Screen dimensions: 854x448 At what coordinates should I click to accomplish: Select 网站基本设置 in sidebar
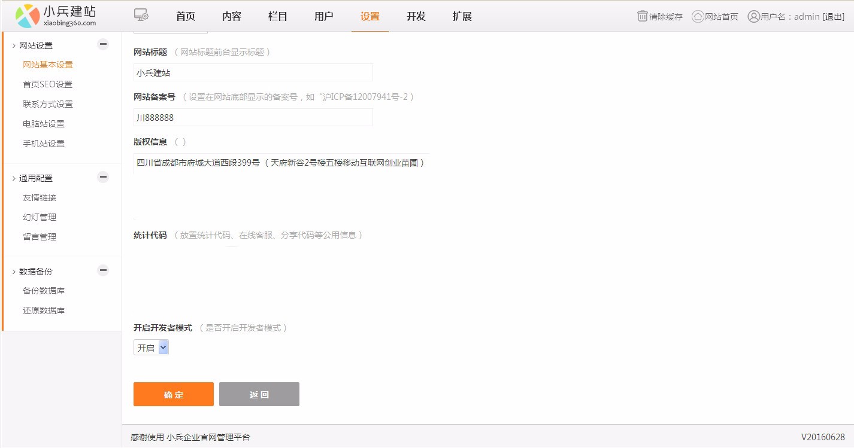click(48, 65)
